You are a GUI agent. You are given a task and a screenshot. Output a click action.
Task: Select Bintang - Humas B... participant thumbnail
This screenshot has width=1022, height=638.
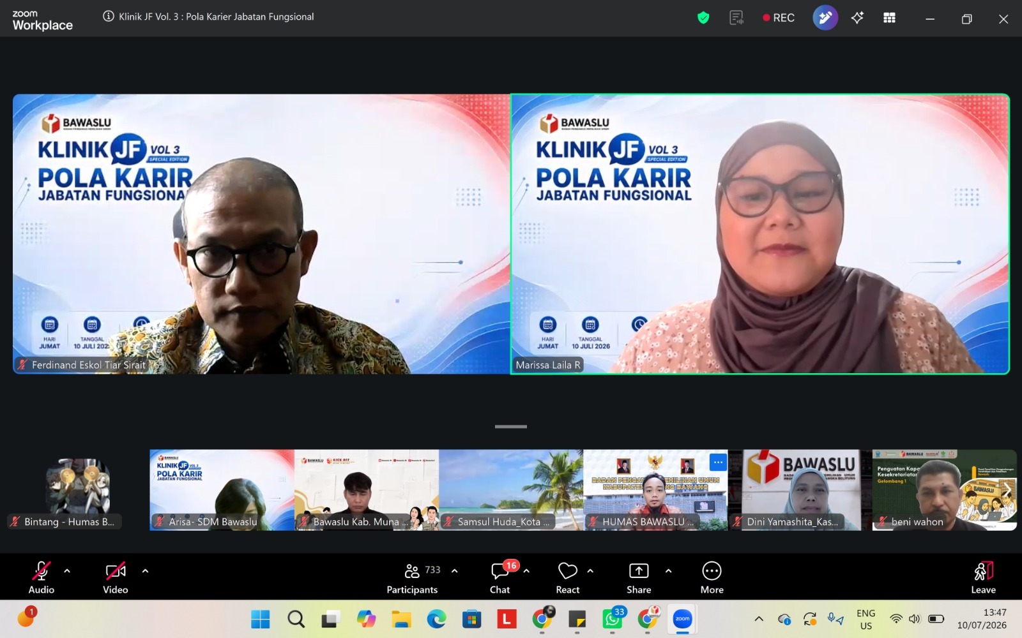pyautogui.click(x=78, y=490)
